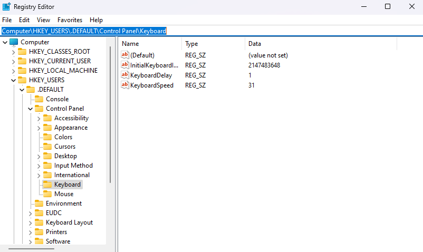Viewport: 423px width, 252px height.
Task: Click the KeyboardDelay string value icon
Action: tap(125, 75)
